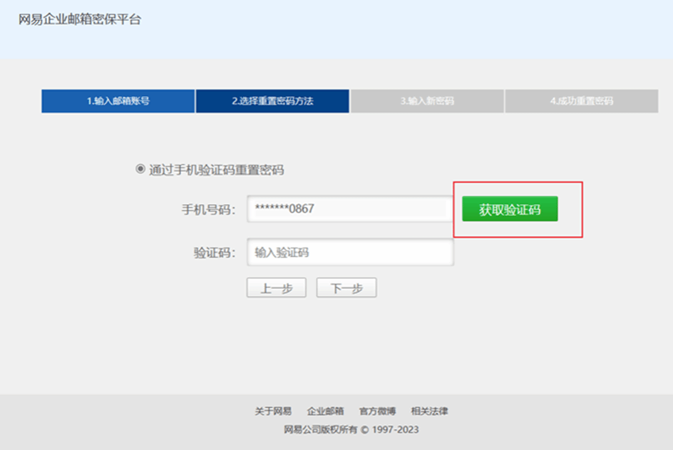
Task: Open step tab 1.输入邮箱账号
Action: (x=118, y=101)
